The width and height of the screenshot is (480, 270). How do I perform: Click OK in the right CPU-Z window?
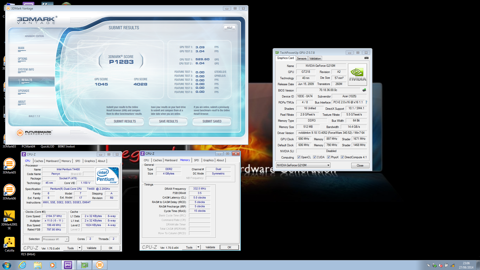pos(229,247)
